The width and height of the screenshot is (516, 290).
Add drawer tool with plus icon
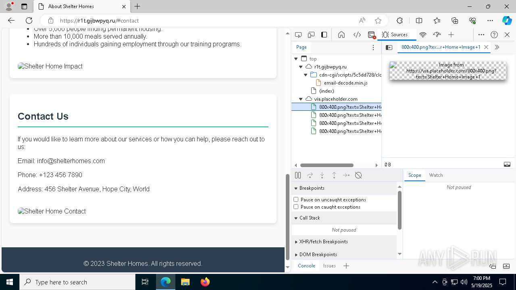click(x=346, y=266)
